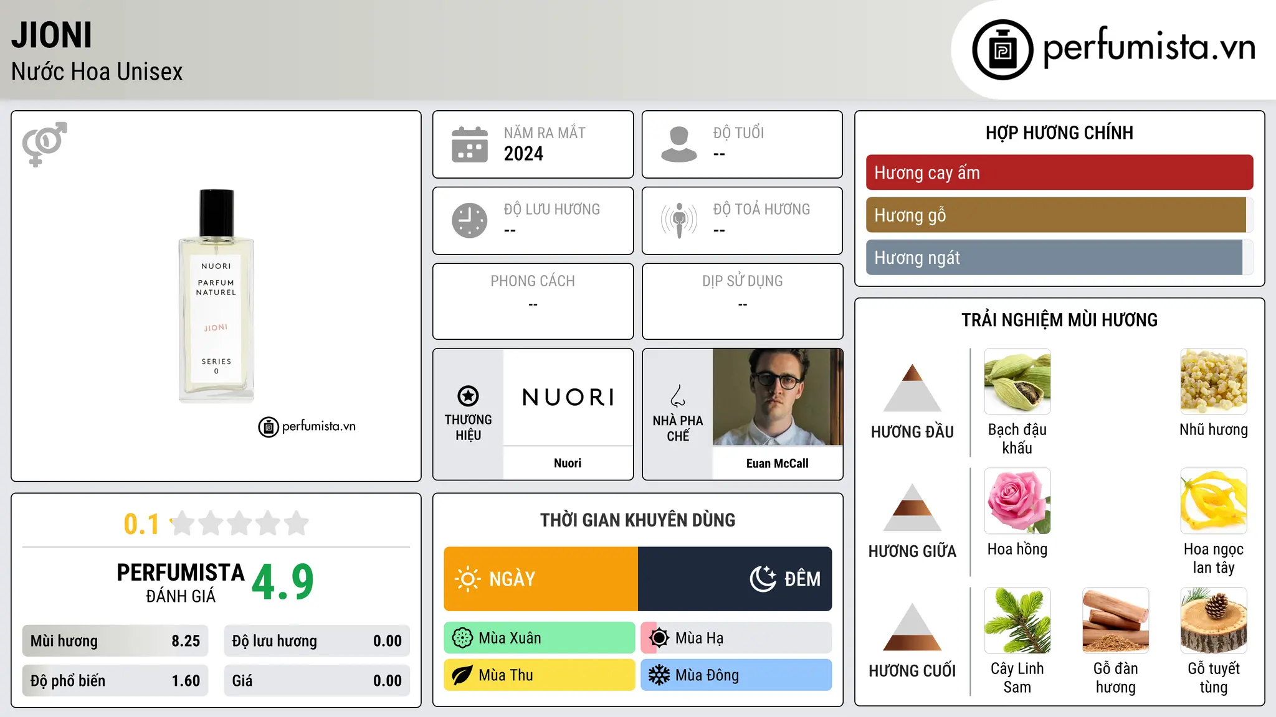Select the Hương ngát accord bar
The image size is (1276, 717).
tap(1059, 257)
